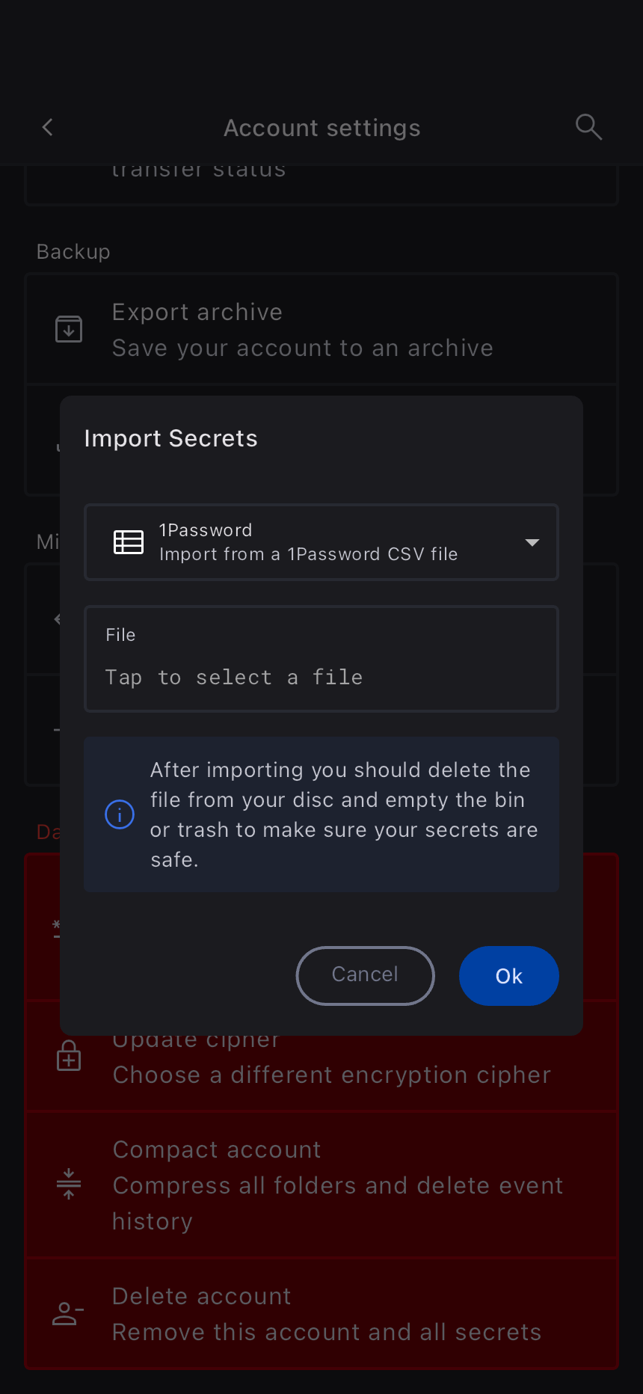
Task: Click the Compact account compress icon
Action: point(69,1184)
